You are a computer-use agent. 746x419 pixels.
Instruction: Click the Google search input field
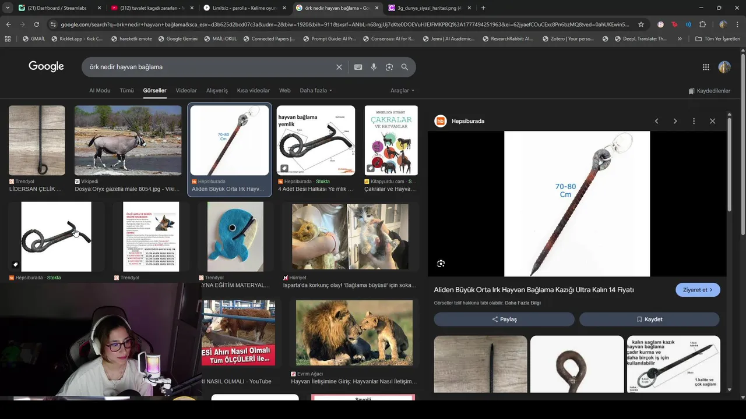pos(210,67)
